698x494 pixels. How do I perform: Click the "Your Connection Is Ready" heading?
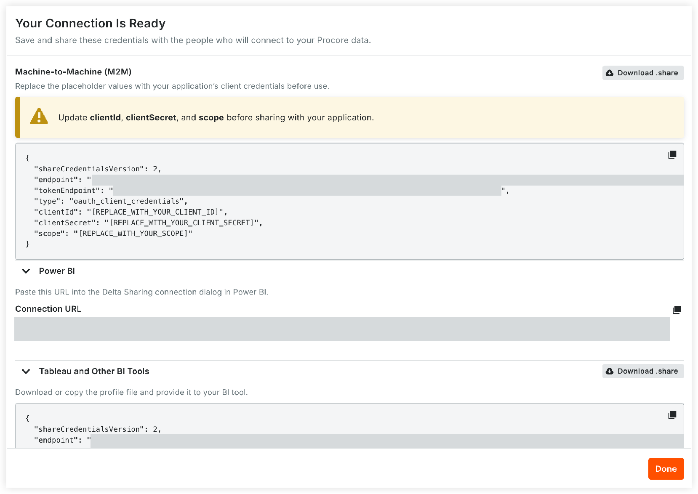(91, 23)
